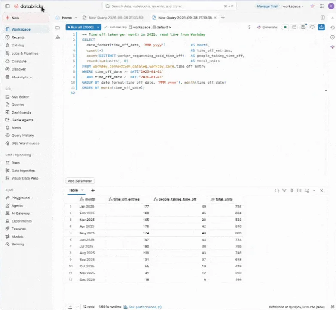Open the workspace.default catalog selector
Image resolution: width=336 pixels, height=310 pixels.
coord(150,27)
